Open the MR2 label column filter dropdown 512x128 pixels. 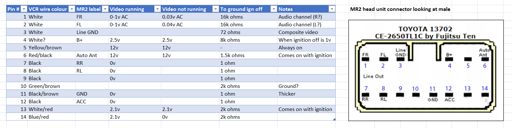click(105, 9)
